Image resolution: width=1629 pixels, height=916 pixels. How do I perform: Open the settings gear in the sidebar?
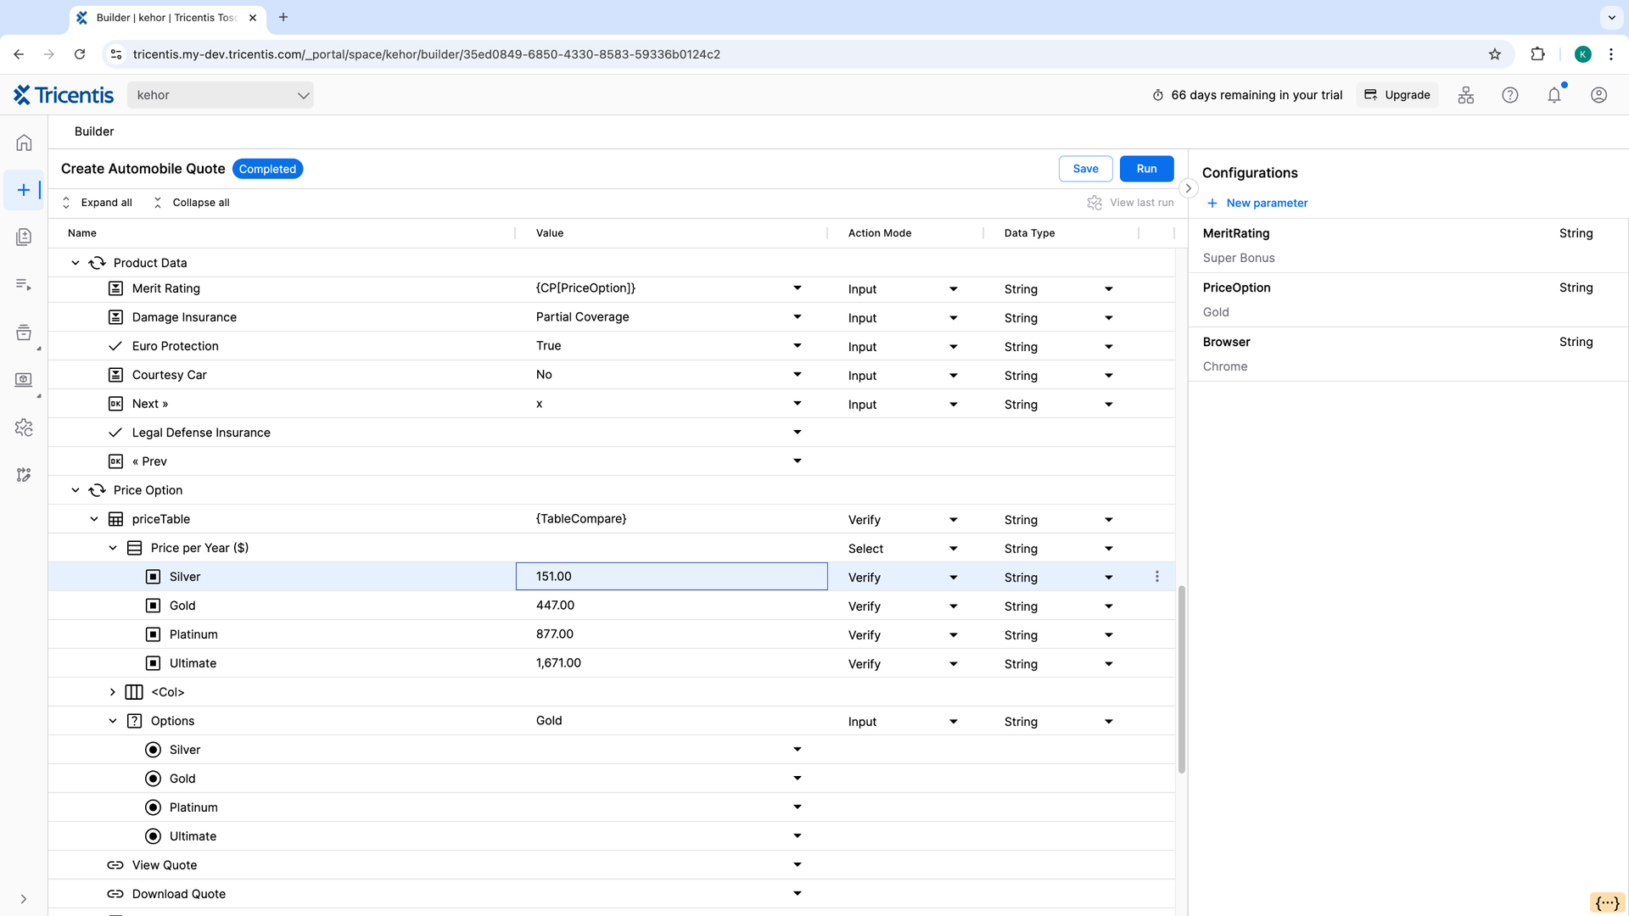(x=23, y=428)
